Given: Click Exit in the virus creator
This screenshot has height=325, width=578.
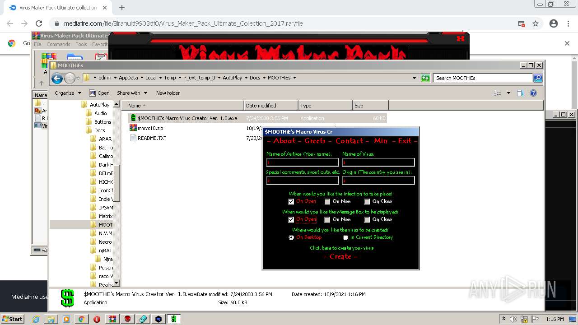Looking at the screenshot, I should click(x=405, y=141).
